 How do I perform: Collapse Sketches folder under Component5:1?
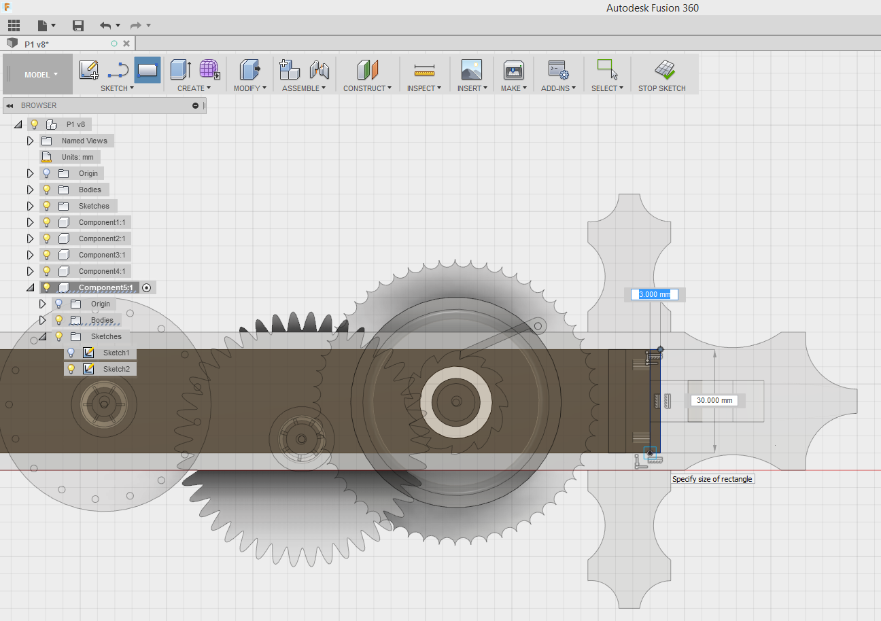(x=43, y=336)
